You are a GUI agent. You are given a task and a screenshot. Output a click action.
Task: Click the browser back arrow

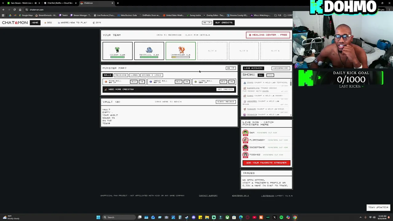point(3,10)
